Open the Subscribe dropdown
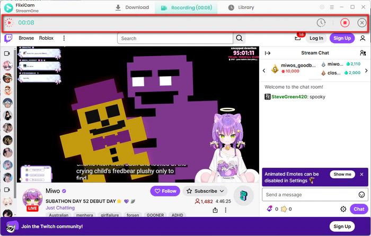Screen dimensions: 371x236 pos(205,191)
